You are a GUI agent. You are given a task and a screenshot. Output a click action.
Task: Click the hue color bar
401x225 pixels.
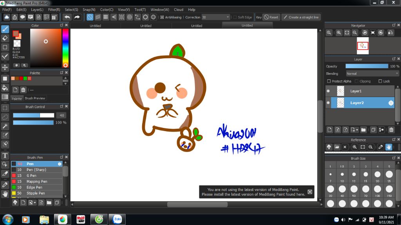click(65, 48)
